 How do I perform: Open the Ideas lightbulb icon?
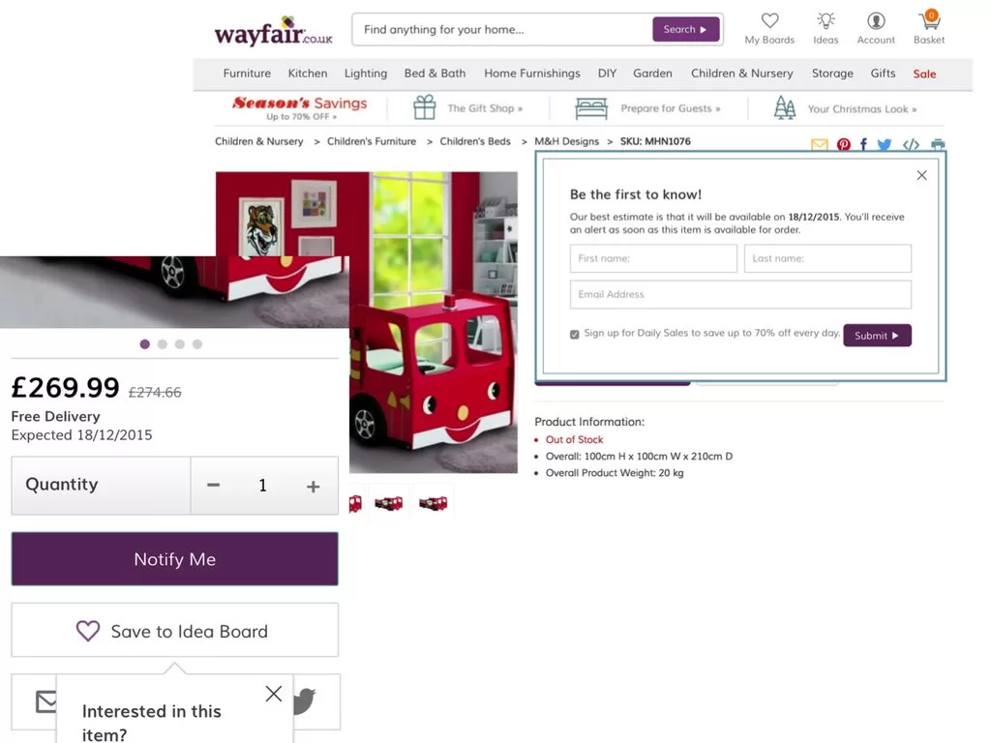click(826, 21)
